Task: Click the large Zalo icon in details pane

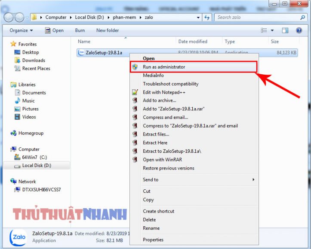Action: point(18,237)
